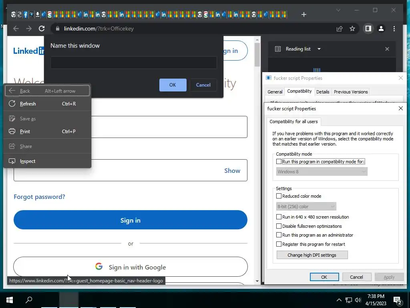
Task: Open the network tray icon
Action: click(x=349, y=300)
